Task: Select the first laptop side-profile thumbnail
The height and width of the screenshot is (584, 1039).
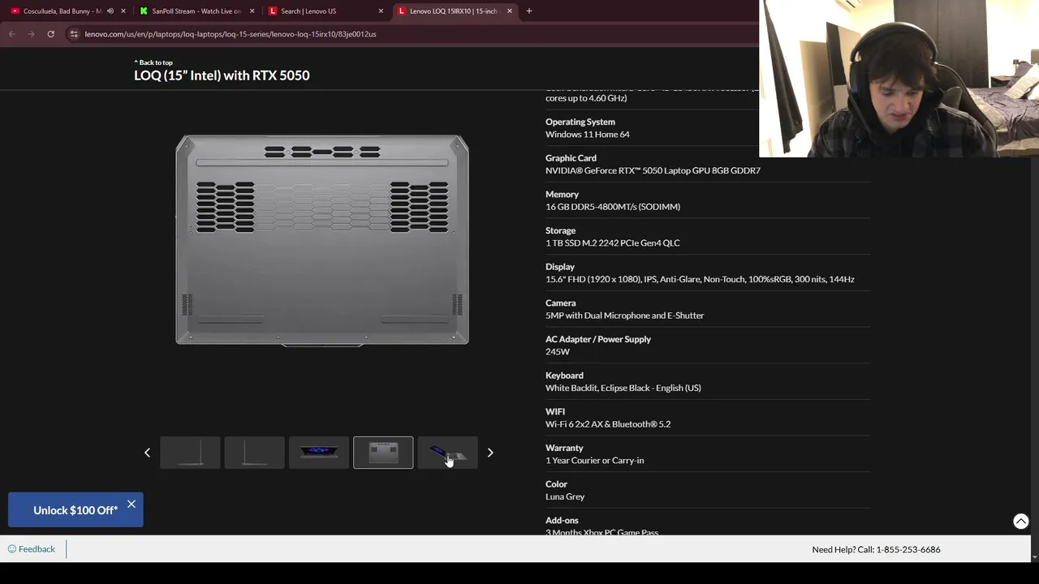Action: tap(190, 453)
